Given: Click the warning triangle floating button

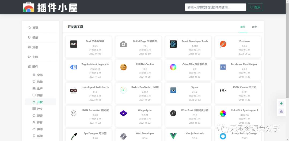Looking at the screenshot, I should coord(281,111).
